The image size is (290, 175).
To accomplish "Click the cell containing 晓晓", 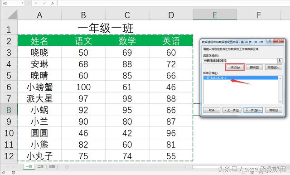I will coord(39,52).
